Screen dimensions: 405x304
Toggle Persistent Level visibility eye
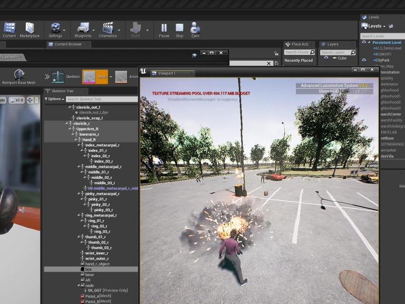pos(364,42)
